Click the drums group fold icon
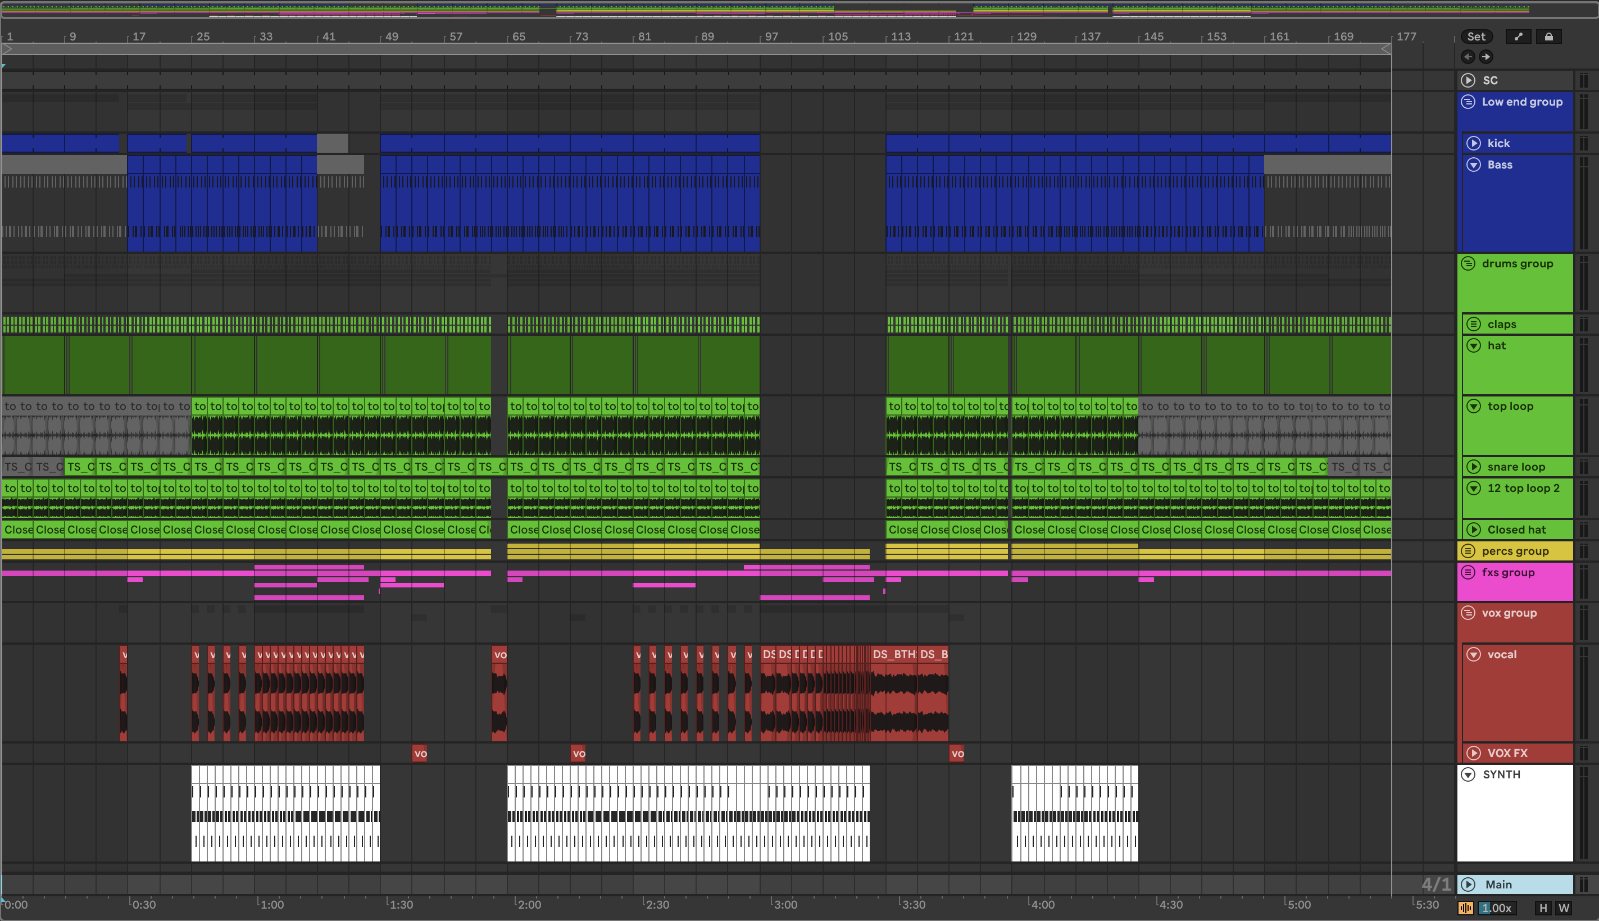 (1468, 264)
